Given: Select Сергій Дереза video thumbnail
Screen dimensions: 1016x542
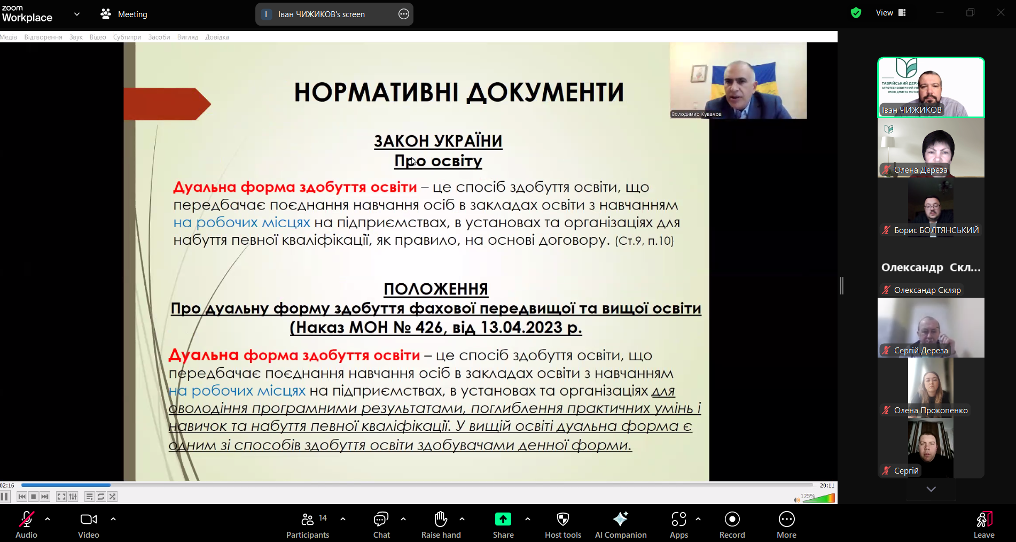Looking at the screenshot, I should [931, 328].
